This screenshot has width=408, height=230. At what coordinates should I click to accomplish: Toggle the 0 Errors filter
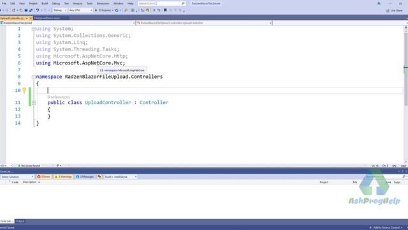pyautogui.click(x=44, y=177)
